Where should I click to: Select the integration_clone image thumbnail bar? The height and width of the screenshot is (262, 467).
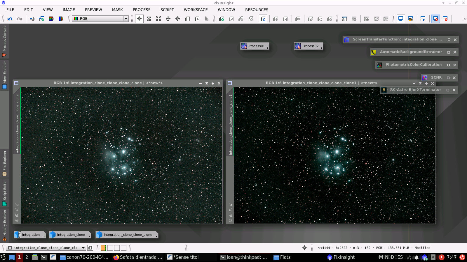coord(70,235)
